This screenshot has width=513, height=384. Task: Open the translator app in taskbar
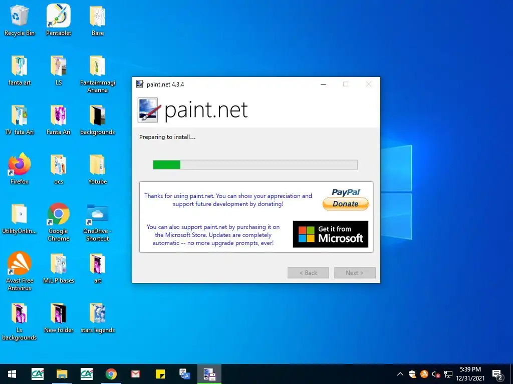point(184,374)
